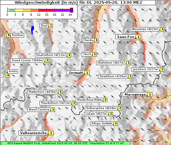
Task: Click the wind value badge under Arolla
Action: (8, 75)
